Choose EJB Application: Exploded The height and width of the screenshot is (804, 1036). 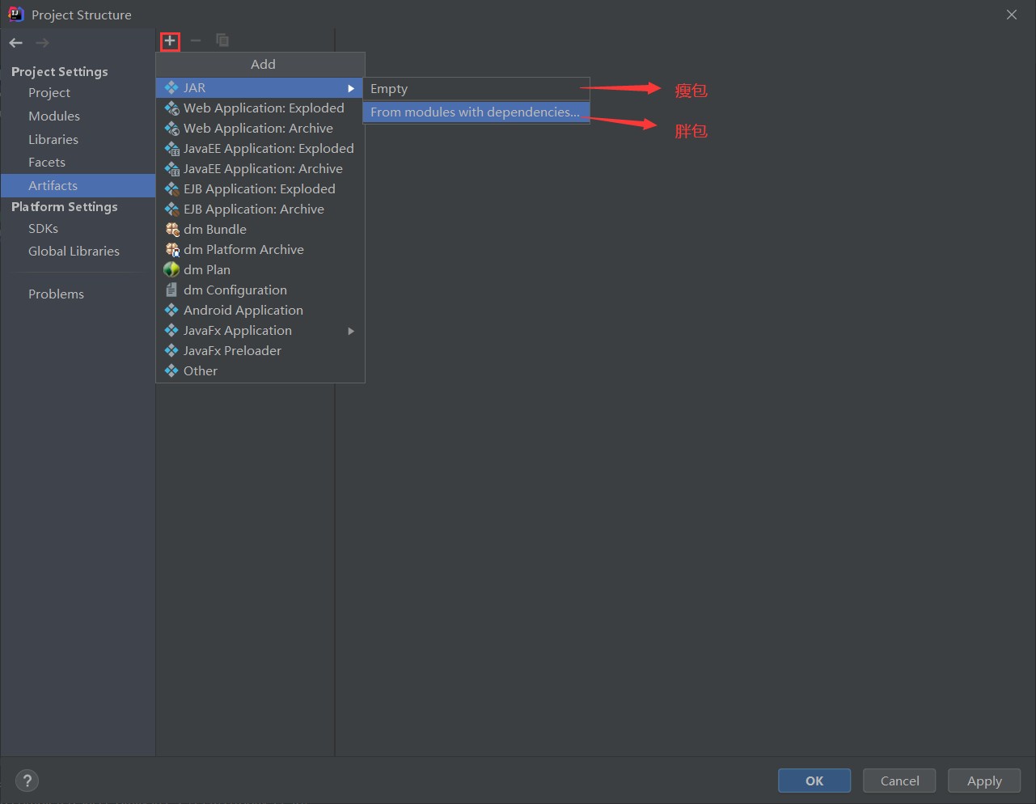260,189
